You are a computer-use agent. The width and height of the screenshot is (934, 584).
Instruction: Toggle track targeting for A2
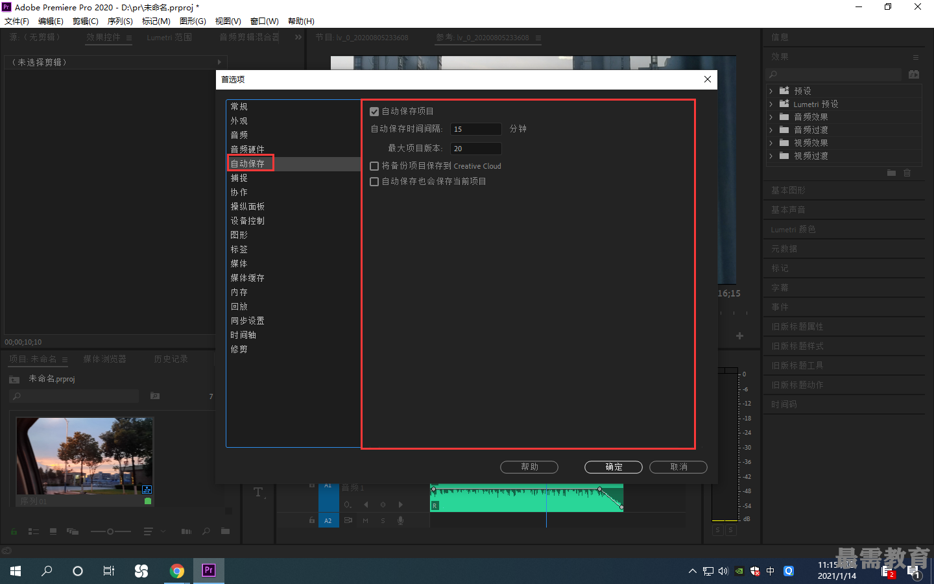(x=328, y=520)
